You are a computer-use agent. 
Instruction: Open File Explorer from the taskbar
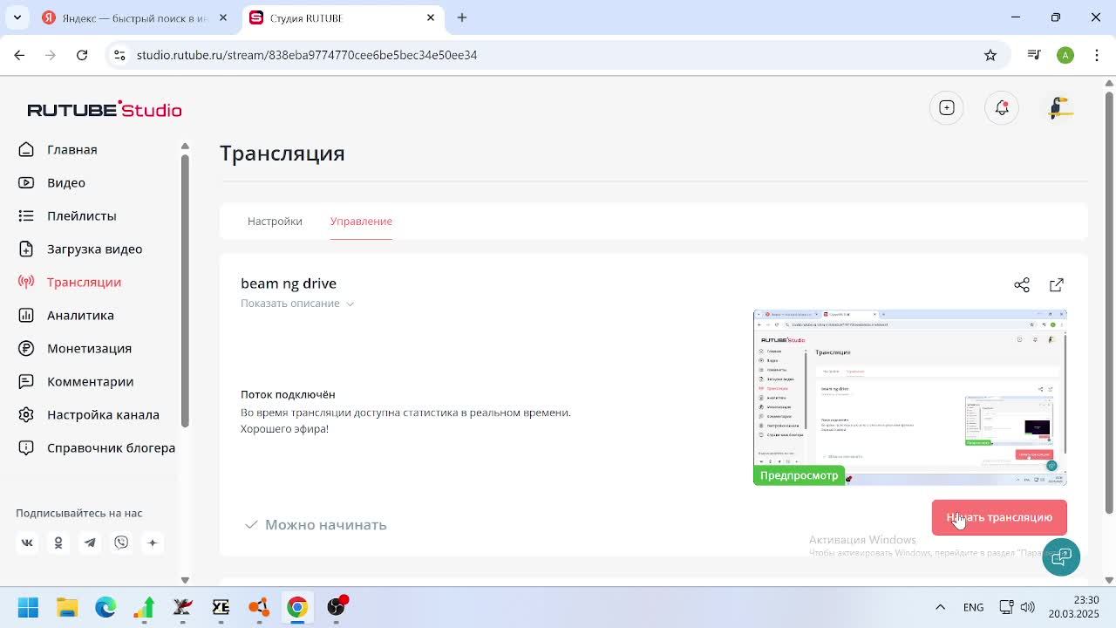(67, 607)
